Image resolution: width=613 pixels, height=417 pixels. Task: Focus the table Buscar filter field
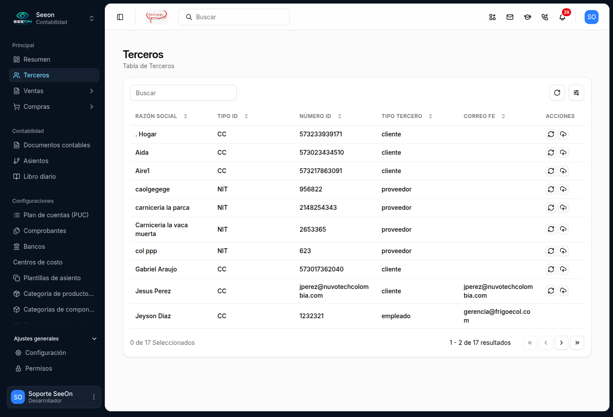pos(183,93)
